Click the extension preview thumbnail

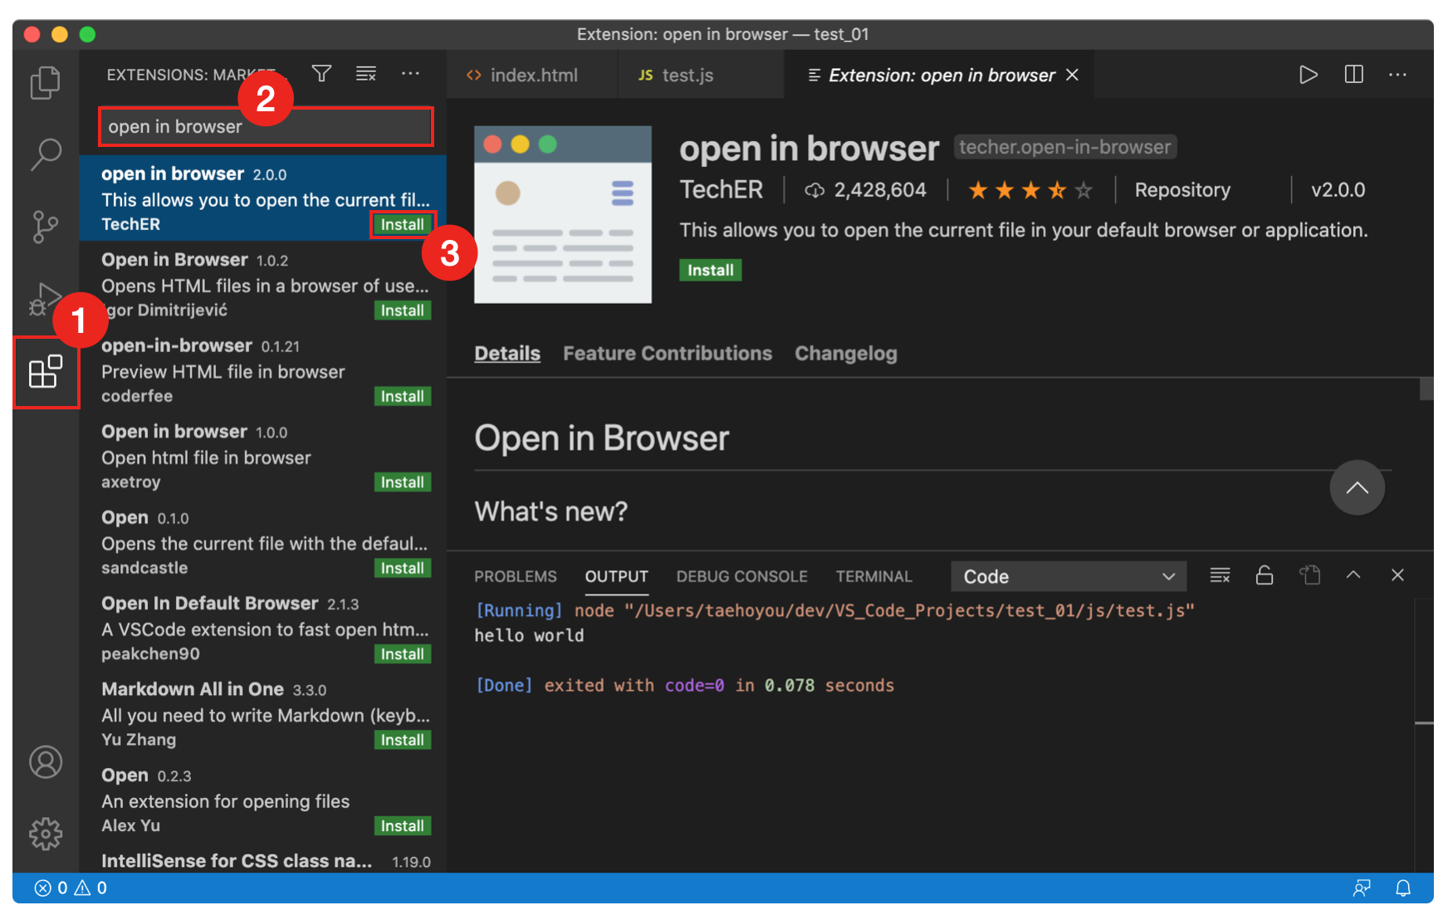click(x=563, y=214)
